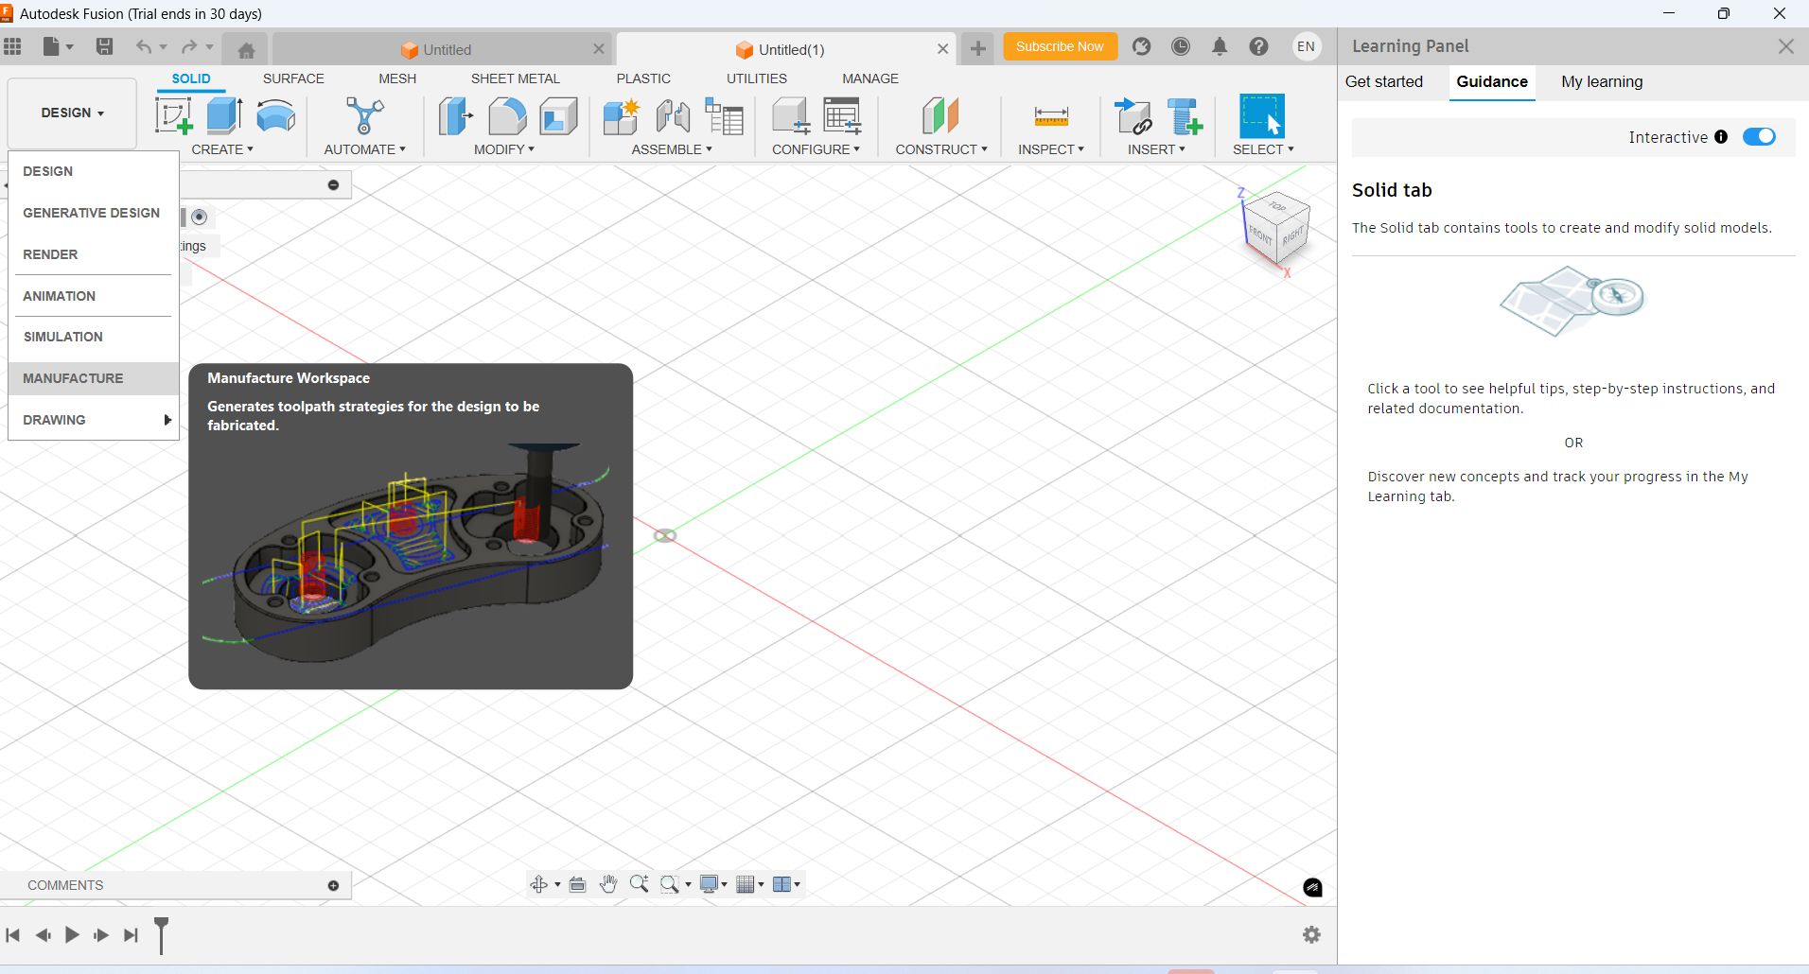This screenshot has width=1809, height=974.
Task: Open the Help question mark icon
Action: click(x=1258, y=46)
